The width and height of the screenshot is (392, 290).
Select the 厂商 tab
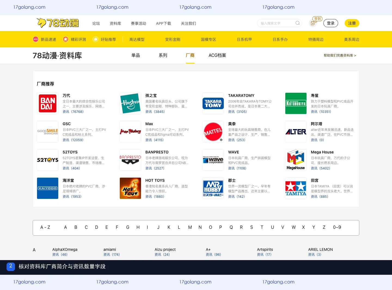[190, 55]
